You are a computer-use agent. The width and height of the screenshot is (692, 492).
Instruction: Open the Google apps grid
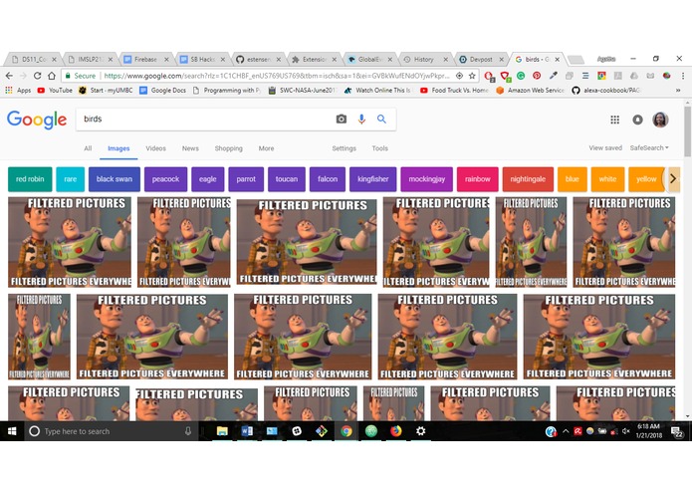tap(614, 120)
